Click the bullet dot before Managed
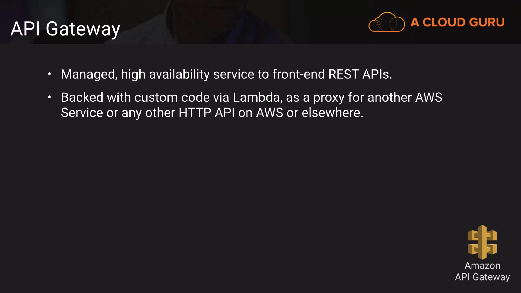 tap(49, 74)
